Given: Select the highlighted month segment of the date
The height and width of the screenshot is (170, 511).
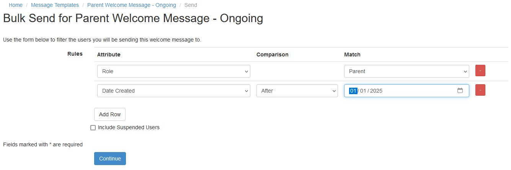Looking at the screenshot, I should pyautogui.click(x=353, y=91).
